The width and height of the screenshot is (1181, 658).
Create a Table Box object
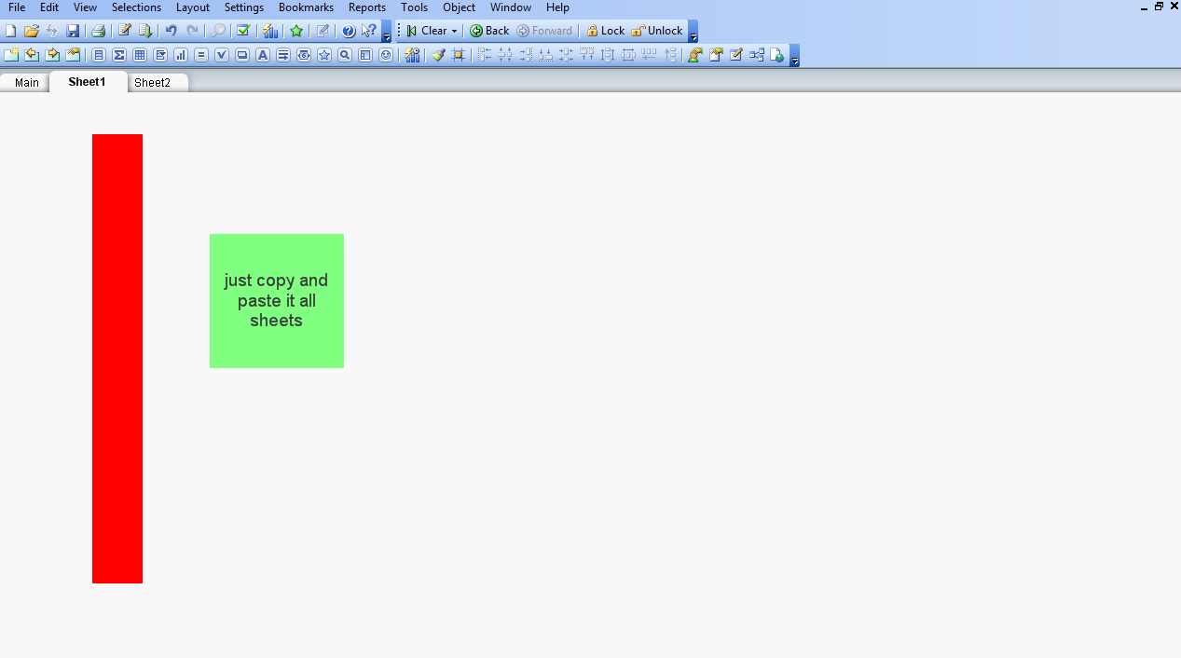tap(140, 55)
